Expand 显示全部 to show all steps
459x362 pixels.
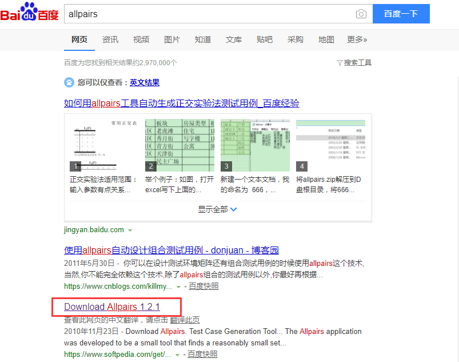click(x=217, y=209)
